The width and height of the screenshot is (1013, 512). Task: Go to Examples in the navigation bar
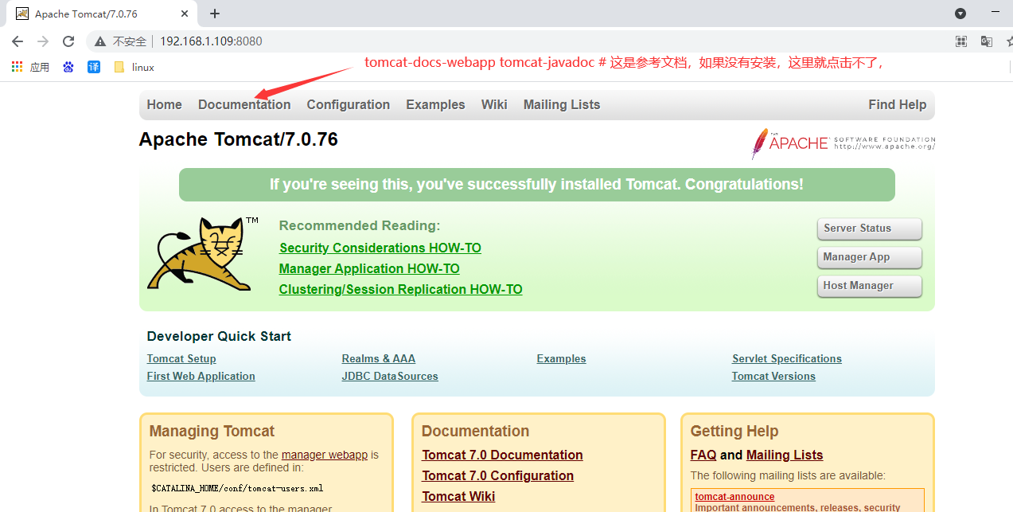[x=435, y=104]
